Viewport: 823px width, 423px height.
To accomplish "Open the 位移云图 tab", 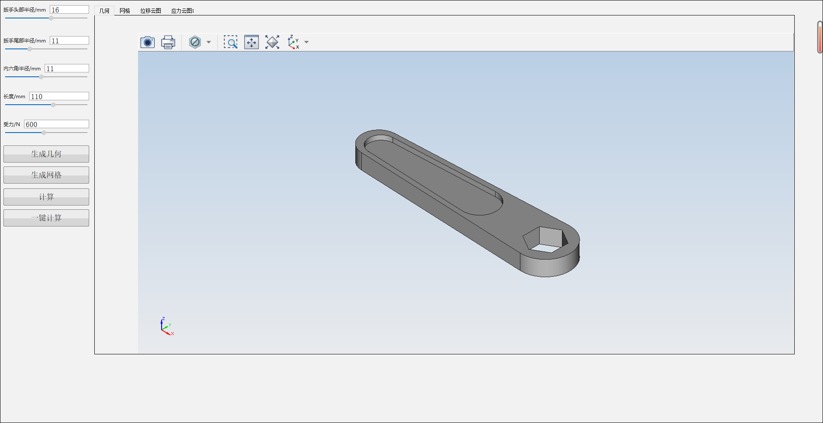I will pyautogui.click(x=150, y=11).
